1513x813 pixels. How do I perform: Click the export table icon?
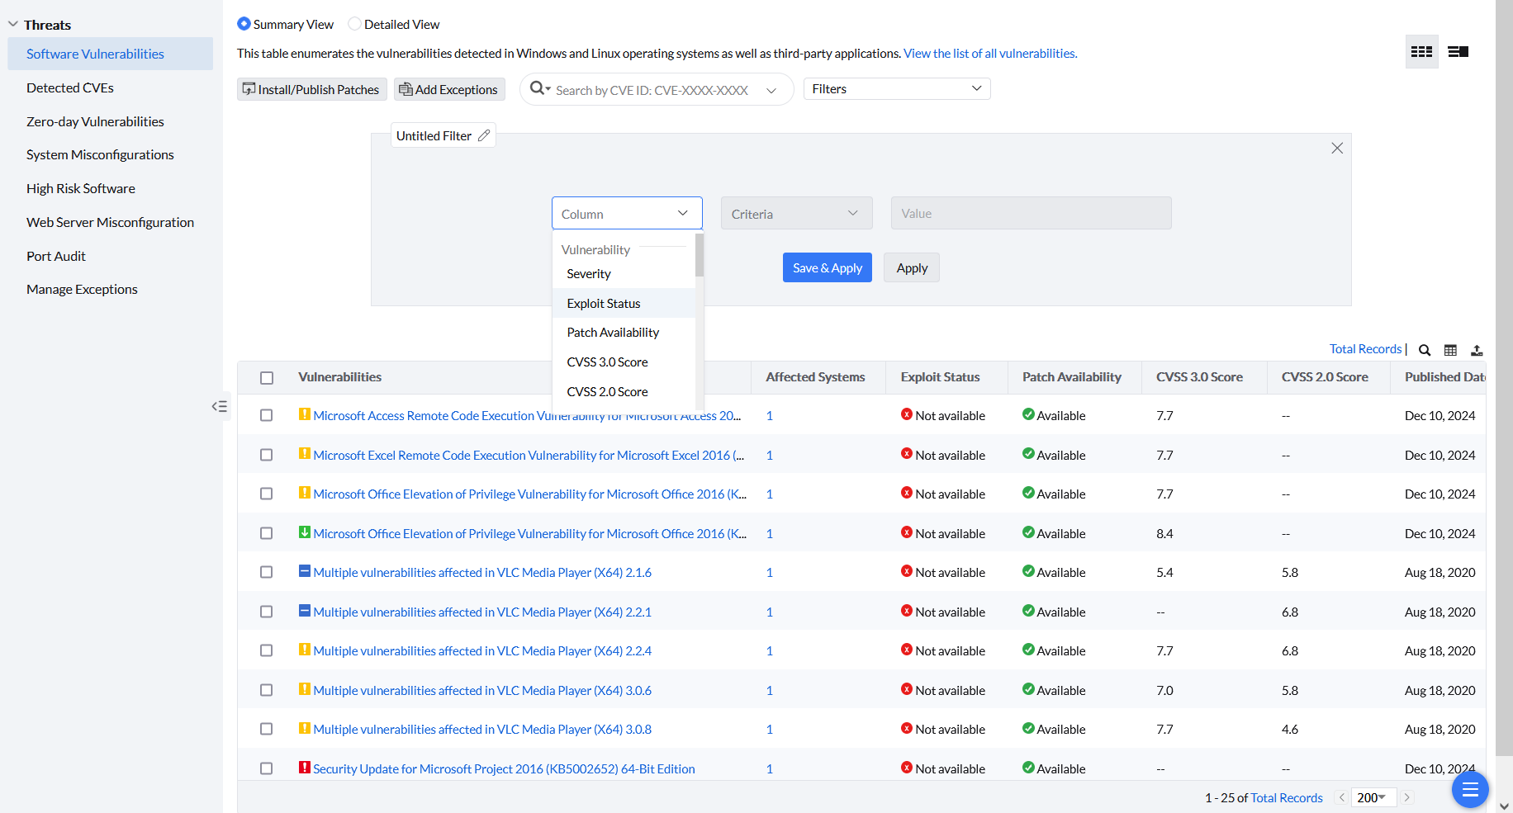1477,350
